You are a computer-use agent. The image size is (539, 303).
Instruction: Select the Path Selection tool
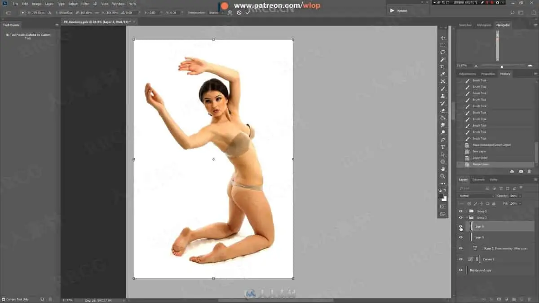443,154
